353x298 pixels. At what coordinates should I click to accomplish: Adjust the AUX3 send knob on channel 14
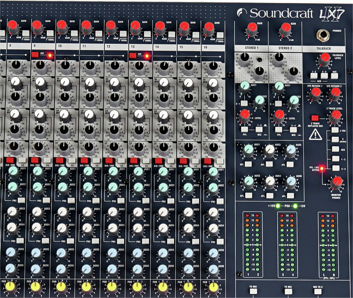tap(163, 213)
